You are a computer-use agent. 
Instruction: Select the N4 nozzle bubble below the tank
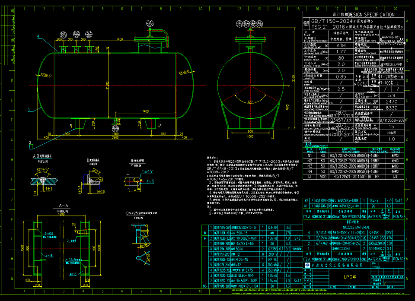point(115,129)
